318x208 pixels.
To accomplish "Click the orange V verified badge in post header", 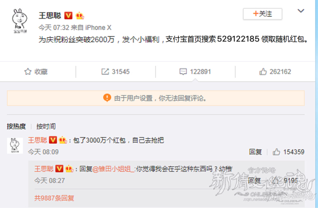I will (68, 15).
